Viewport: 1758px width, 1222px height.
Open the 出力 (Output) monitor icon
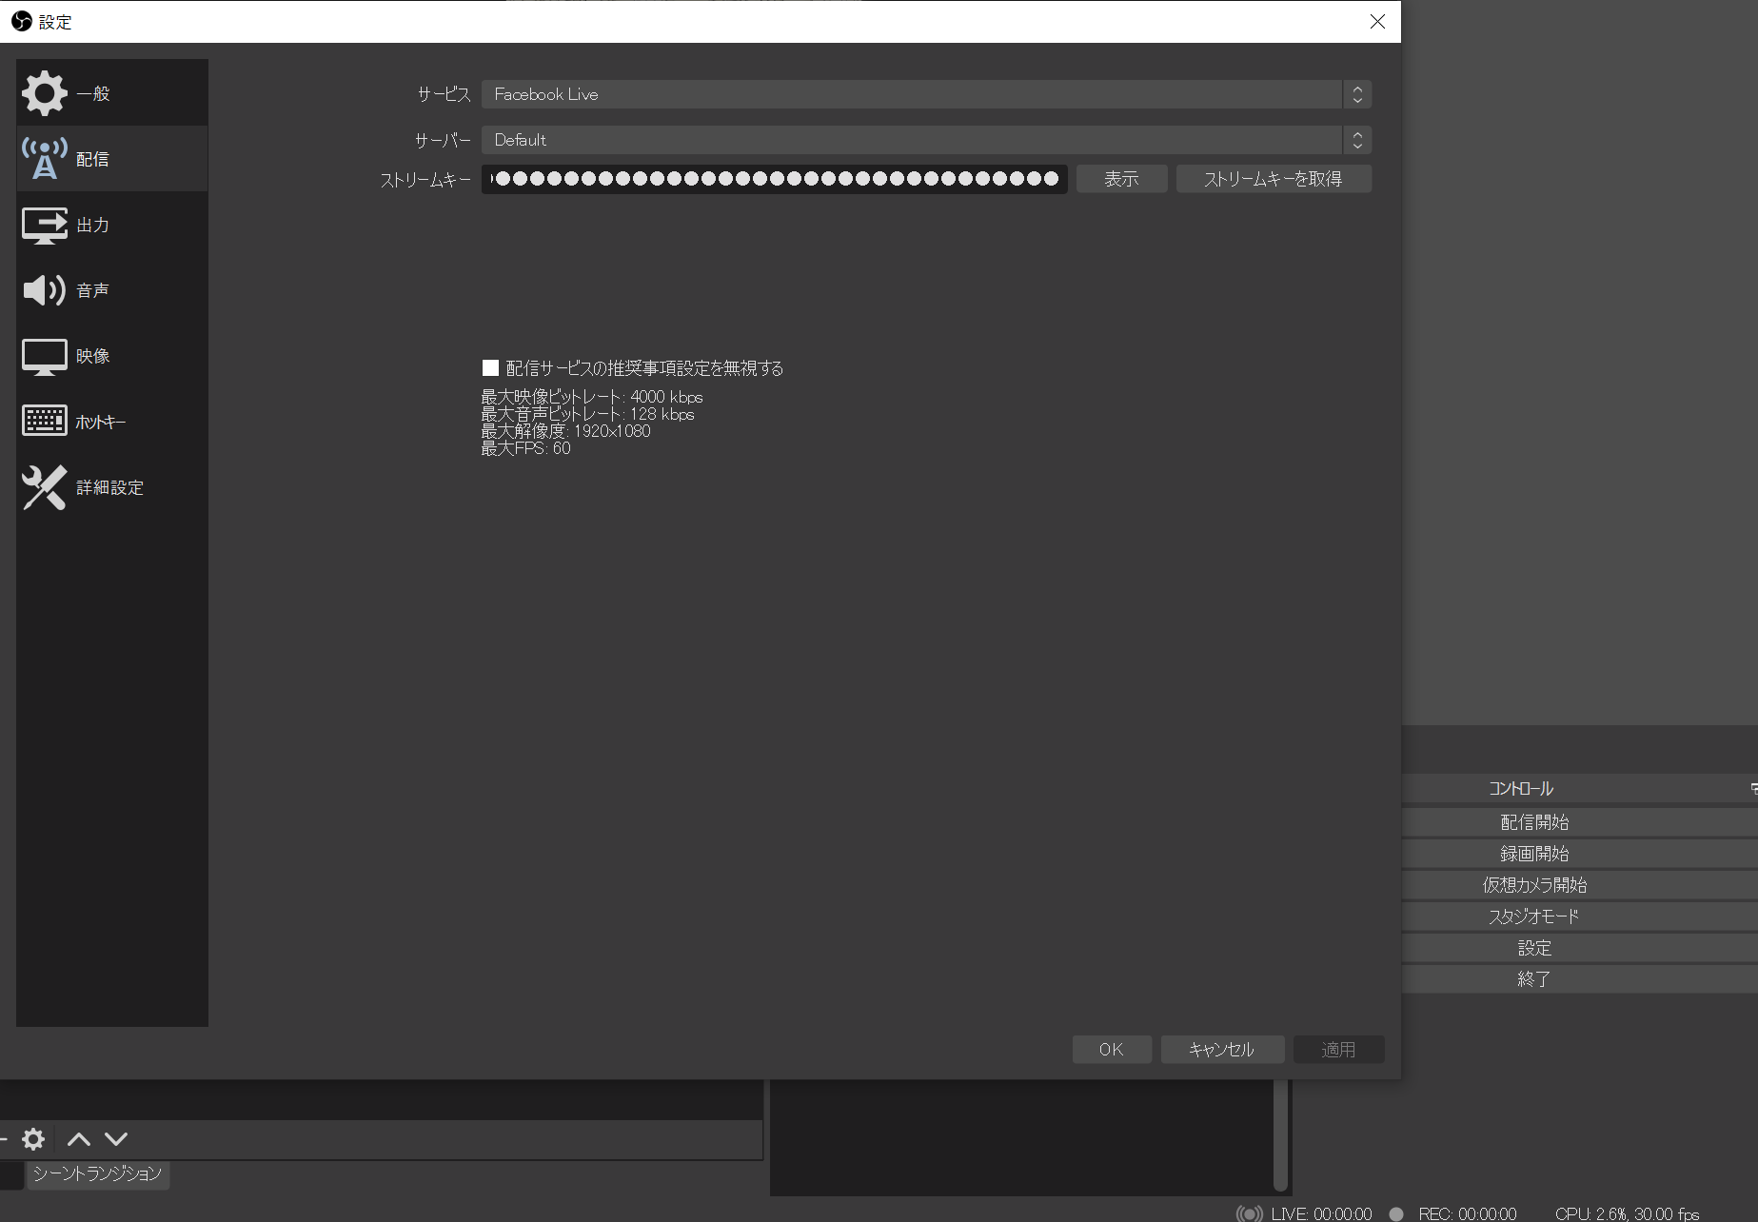click(45, 225)
